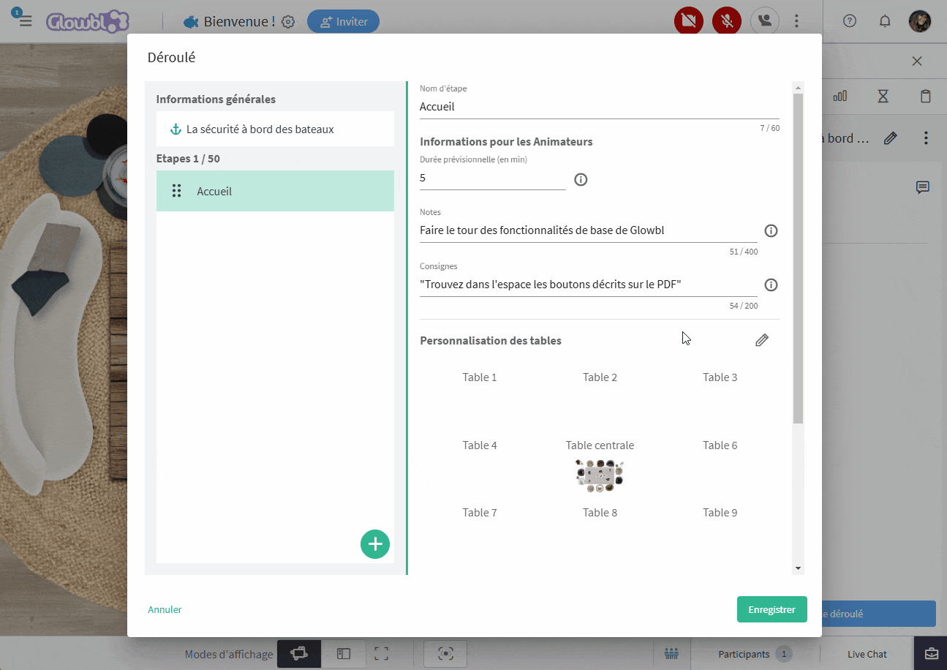
Task: Edit table personalization with pencil icon
Action: click(762, 340)
